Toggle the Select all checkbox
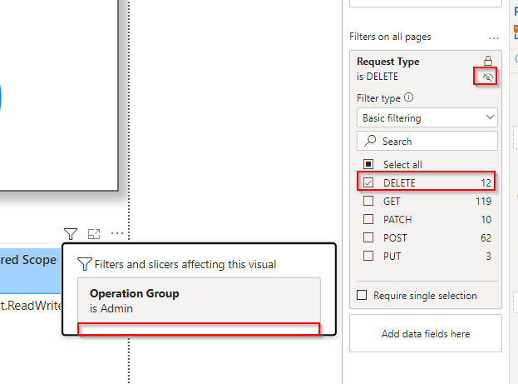Screen dimensions: 518x384 (x=368, y=164)
